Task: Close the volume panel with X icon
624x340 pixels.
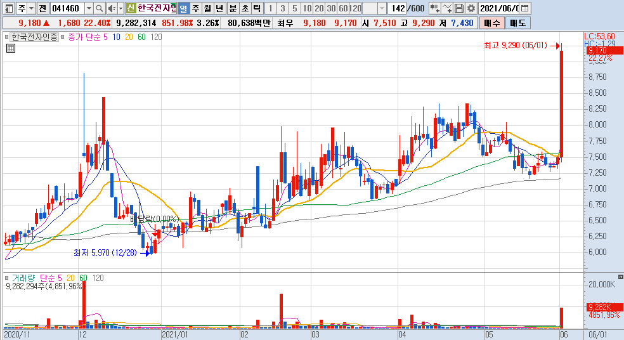Action: pyautogui.click(x=620, y=277)
